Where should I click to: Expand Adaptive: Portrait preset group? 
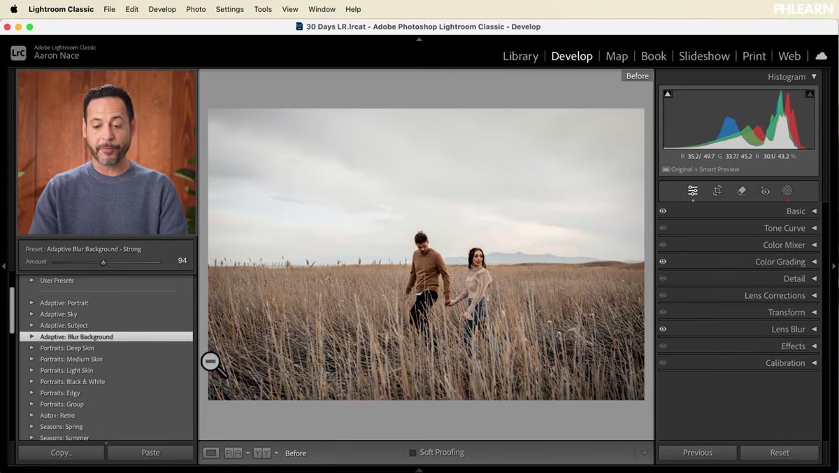click(31, 303)
